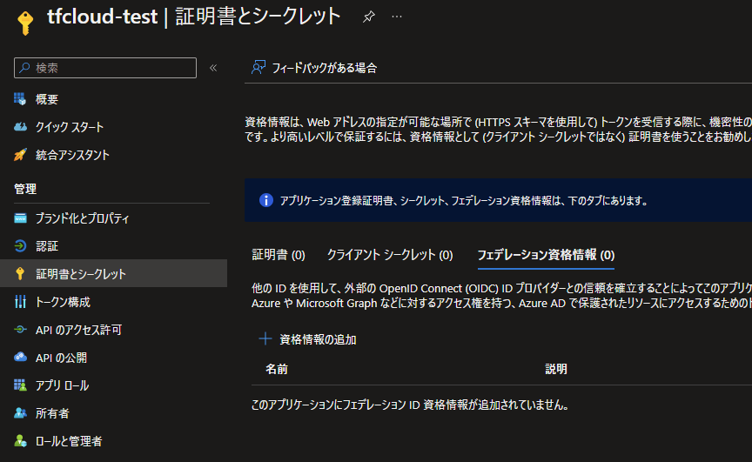
Task: Click the key icon beside tfcloud-test title
Action: click(25, 22)
